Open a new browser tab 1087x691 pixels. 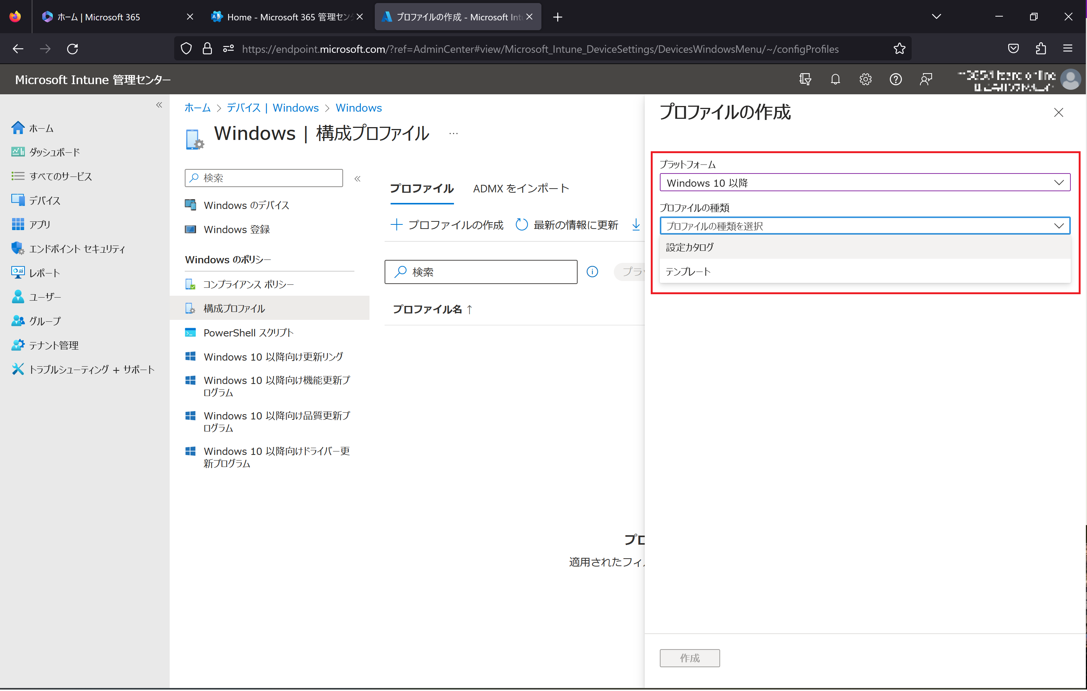coord(558,17)
